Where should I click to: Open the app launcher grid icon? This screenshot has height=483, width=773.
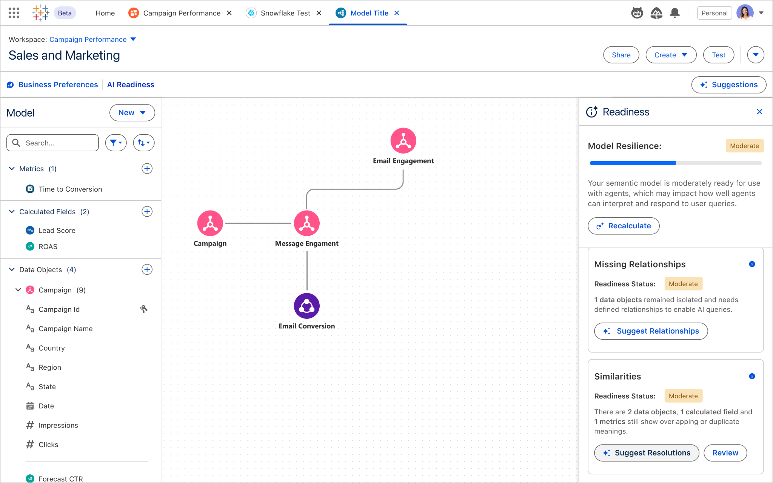(14, 13)
